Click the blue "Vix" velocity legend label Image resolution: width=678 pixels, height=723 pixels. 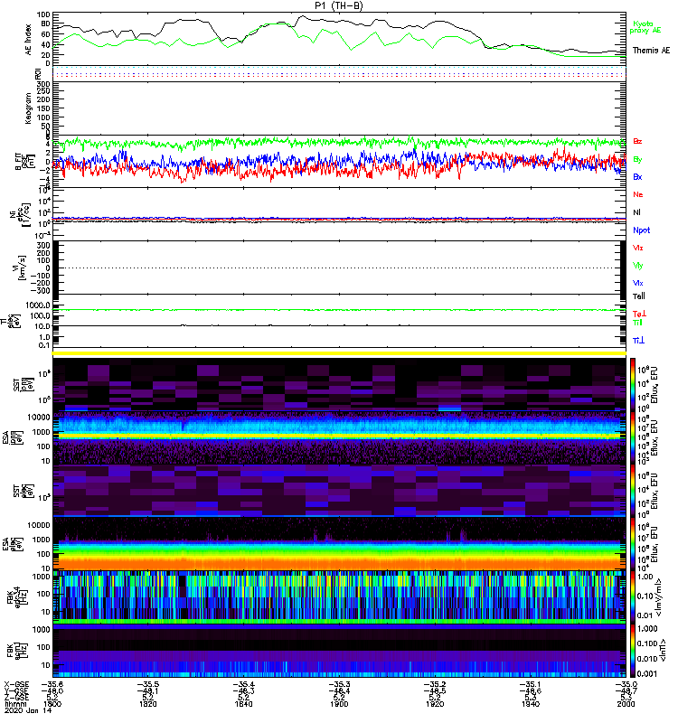point(638,283)
